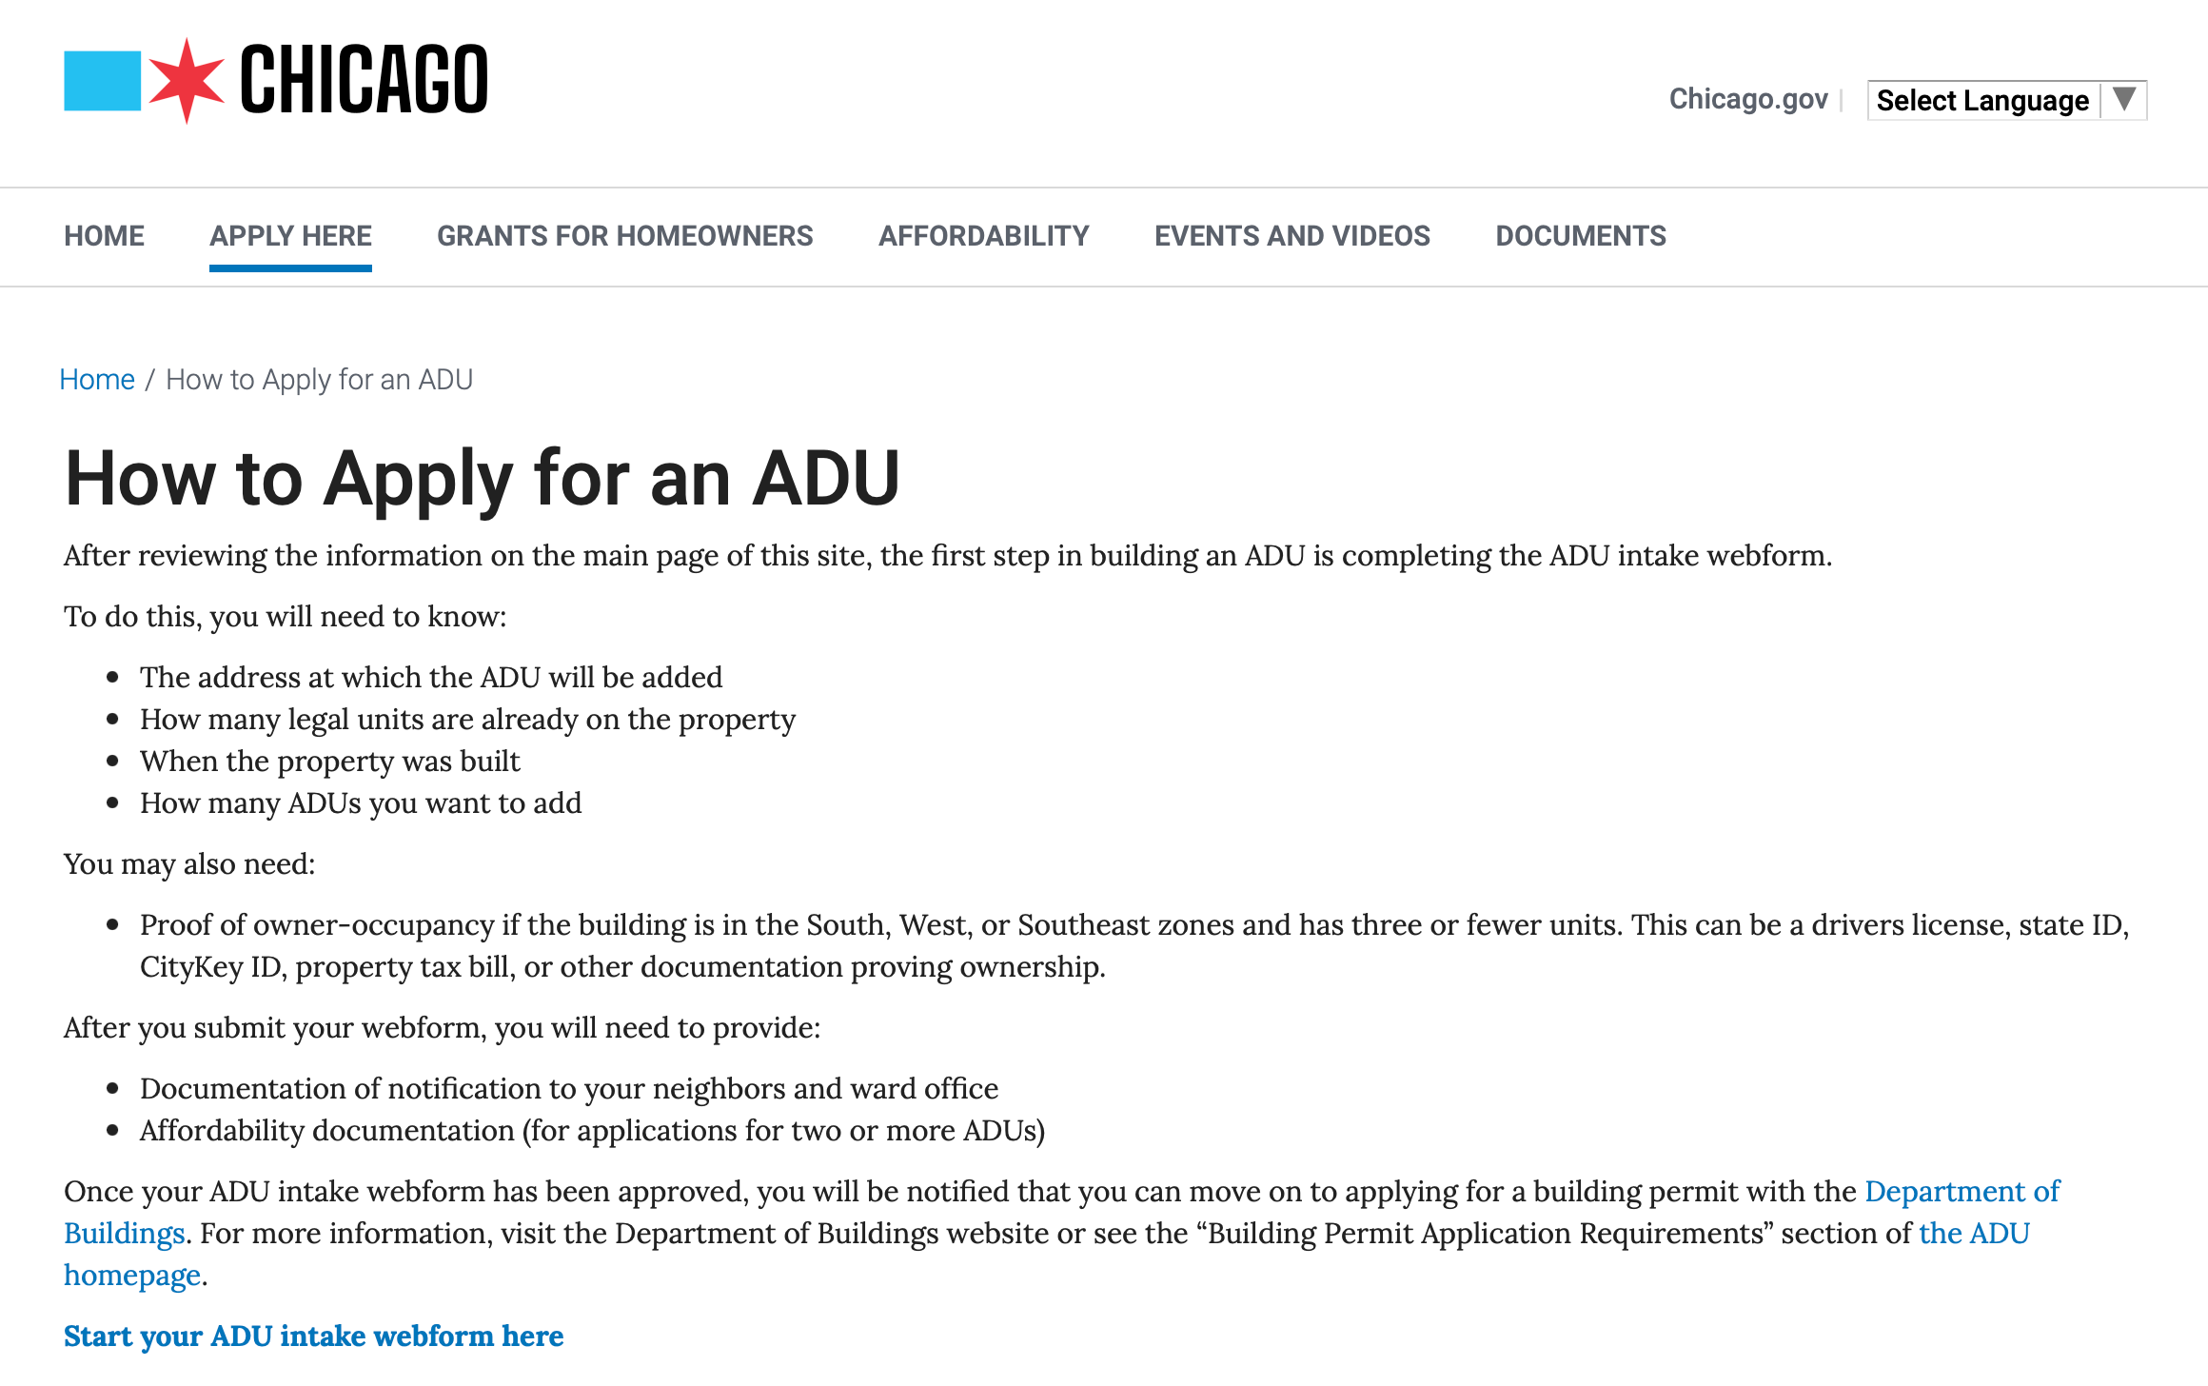
Task: Go to the HOME nav tab
Action: 104,236
